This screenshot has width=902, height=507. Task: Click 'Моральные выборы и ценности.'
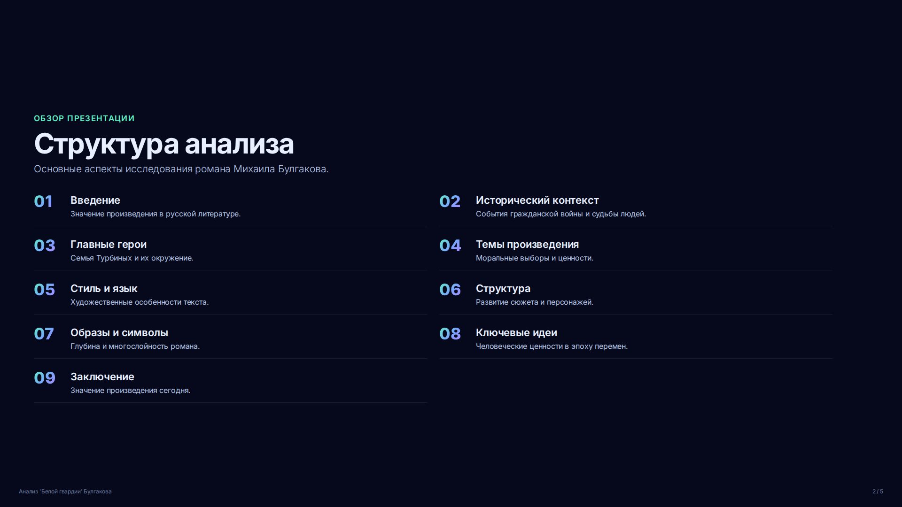pyautogui.click(x=535, y=258)
